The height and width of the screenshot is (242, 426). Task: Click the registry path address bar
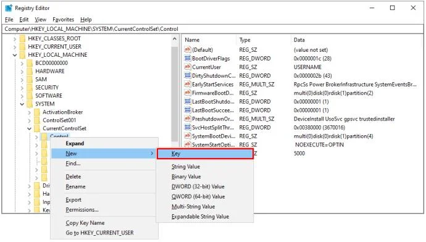click(213, 29)
